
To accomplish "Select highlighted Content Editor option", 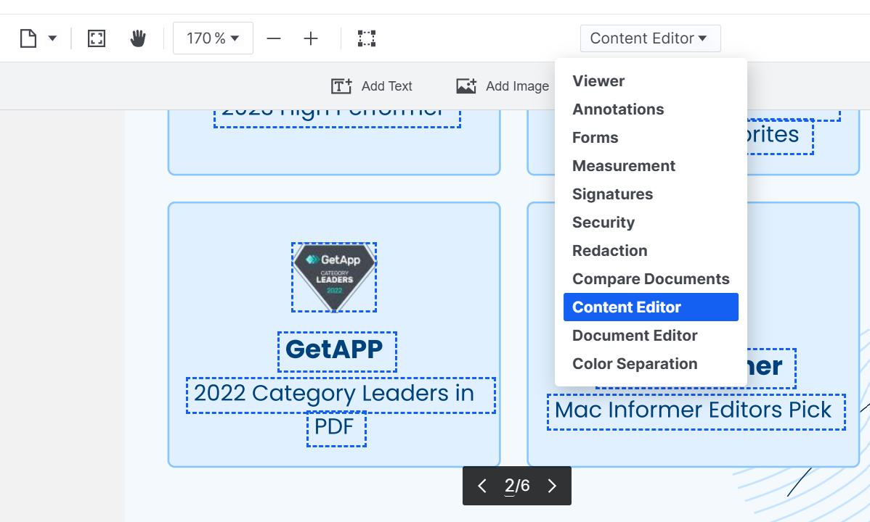I will tap(651, 307).
